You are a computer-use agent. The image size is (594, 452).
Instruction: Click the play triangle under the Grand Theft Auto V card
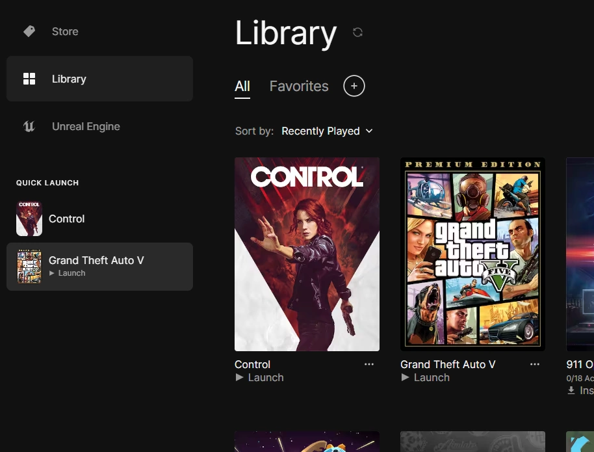click(x=405, y=377)
